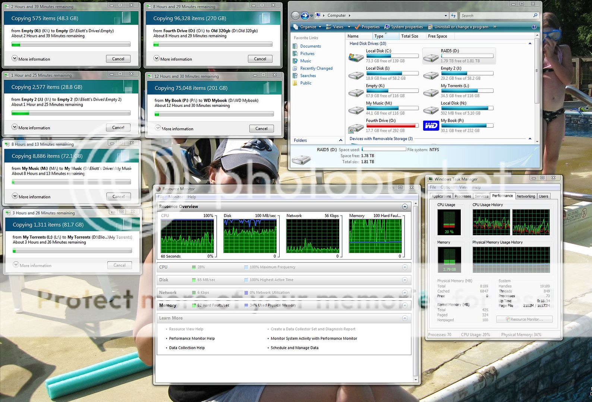The height and width of the screenshot is (402, 592).
Task: Switch to the Processes tab
Action: coord(463,196)
